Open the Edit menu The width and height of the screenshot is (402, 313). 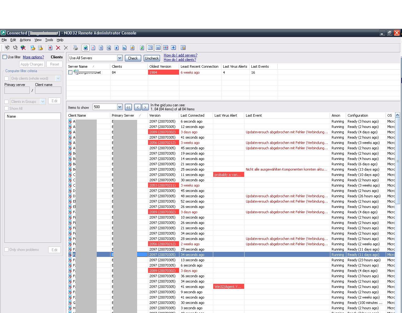click(x=13, y=40)
